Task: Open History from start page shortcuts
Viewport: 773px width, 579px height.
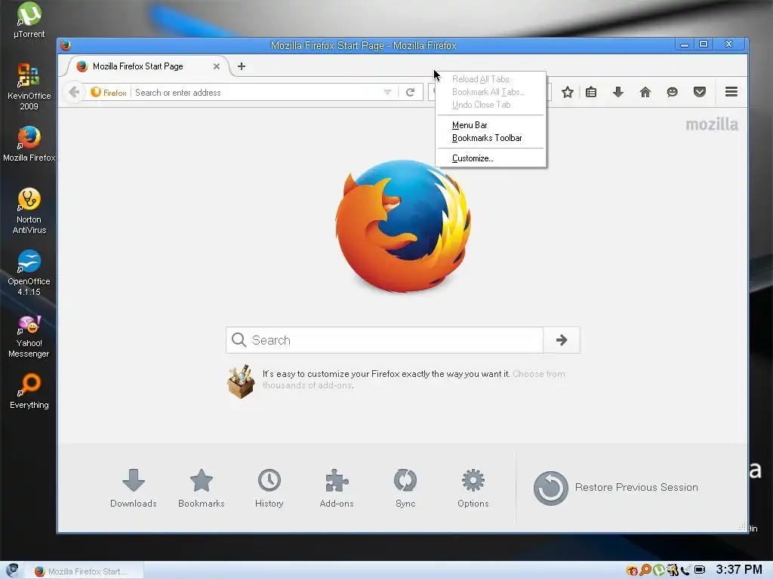Action: tap(269, 488)
